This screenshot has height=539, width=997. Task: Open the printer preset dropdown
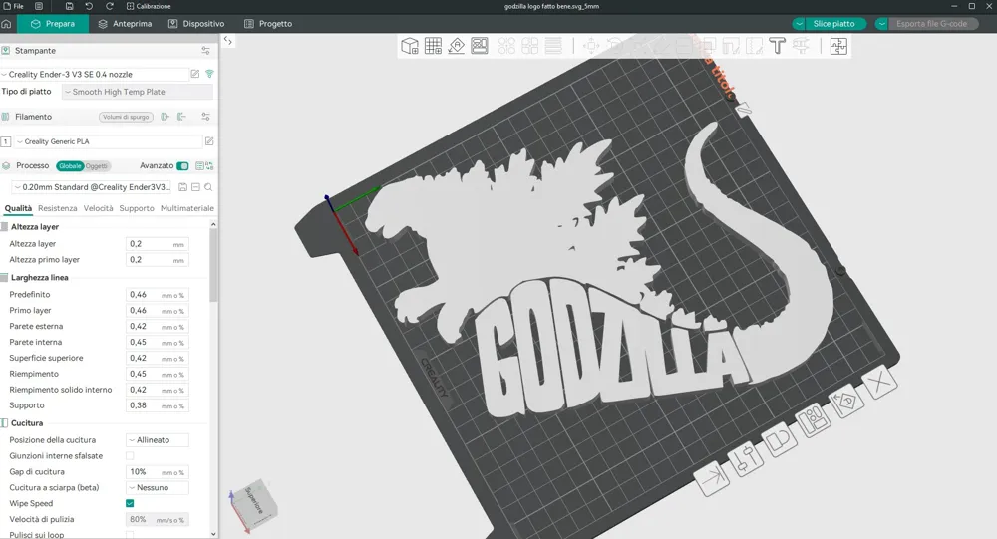(95, 74)
